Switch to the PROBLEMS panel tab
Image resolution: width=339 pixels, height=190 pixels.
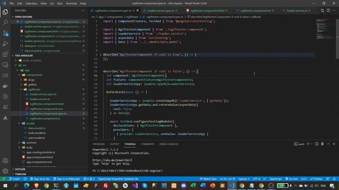[99, 144]
